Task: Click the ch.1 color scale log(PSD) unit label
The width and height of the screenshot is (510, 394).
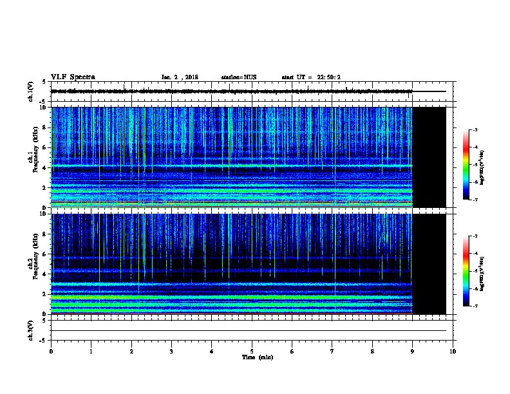Action: (482, 167)
